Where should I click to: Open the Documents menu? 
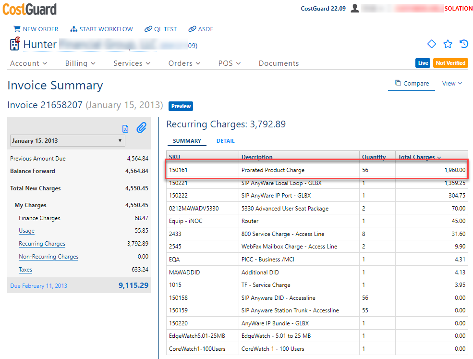(279, 63)
